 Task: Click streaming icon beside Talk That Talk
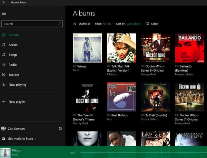click(109, 66)
